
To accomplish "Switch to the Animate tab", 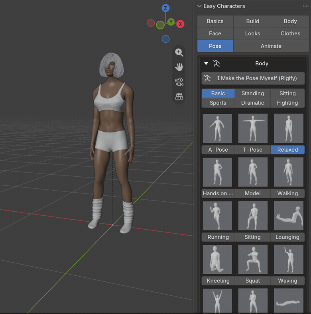I will 271,46.
